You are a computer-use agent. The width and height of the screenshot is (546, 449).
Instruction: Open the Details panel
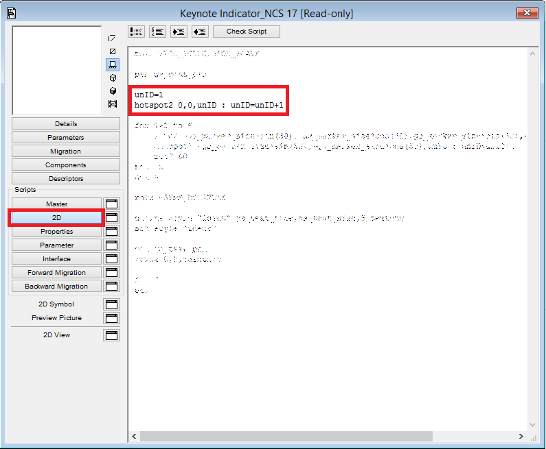[x=66, y=123]
